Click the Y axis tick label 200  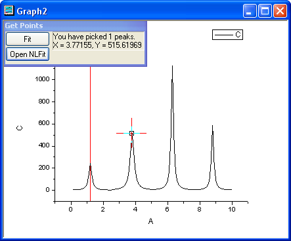[44, 168]
